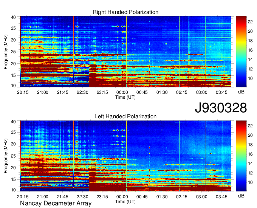Image resolution: width=257 pixels, height=208 pixels.
Task: Click Time (UT) label below Right Handed plot
Action: 125,97
